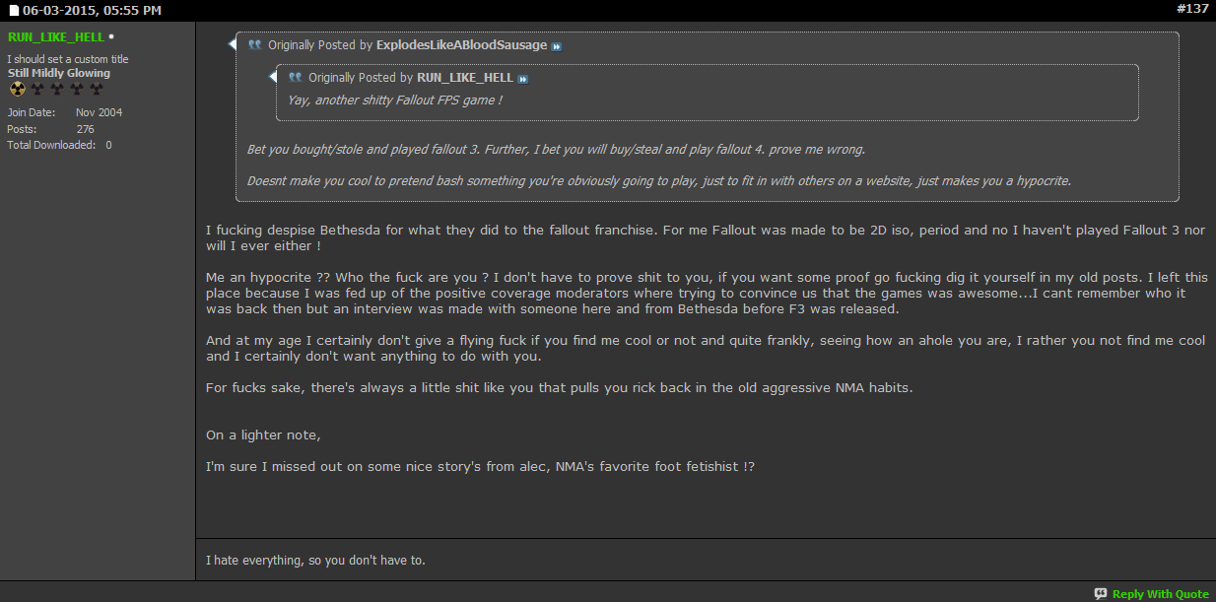Open RUN_LIKE_HELL's profile from the sidebar username
The height and width of the screenshot is (602, 1216).
point(55,36)
